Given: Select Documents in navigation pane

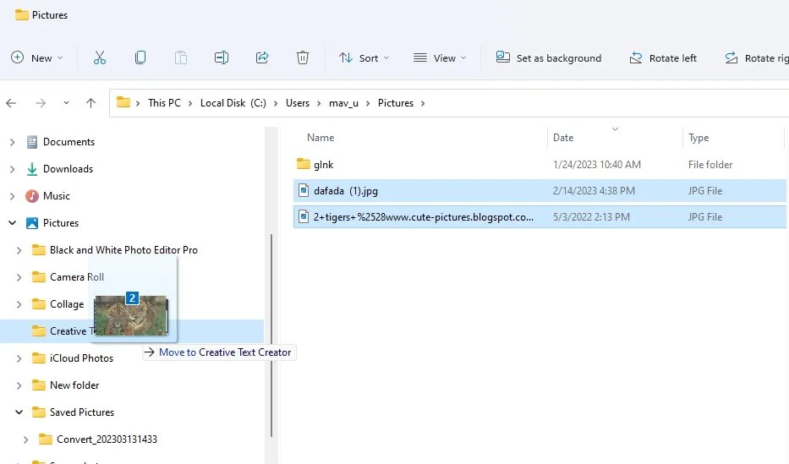Looking at the screenshot, I should pos(69,142).
